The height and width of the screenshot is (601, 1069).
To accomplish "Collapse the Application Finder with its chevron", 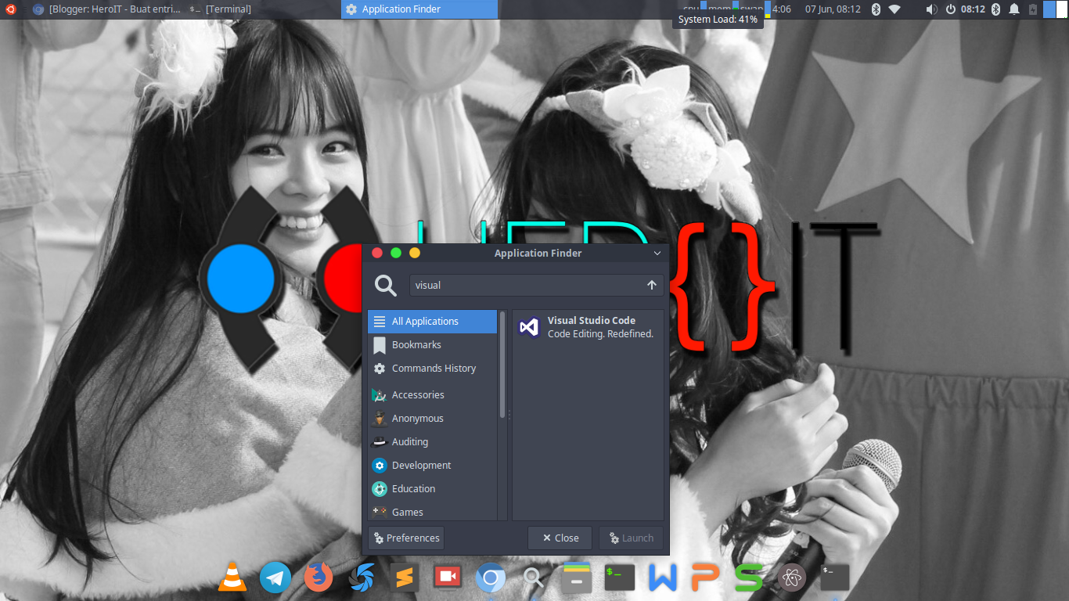I will (x=657, y=253).
